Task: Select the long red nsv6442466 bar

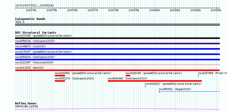Action: [x=155, y=81]
